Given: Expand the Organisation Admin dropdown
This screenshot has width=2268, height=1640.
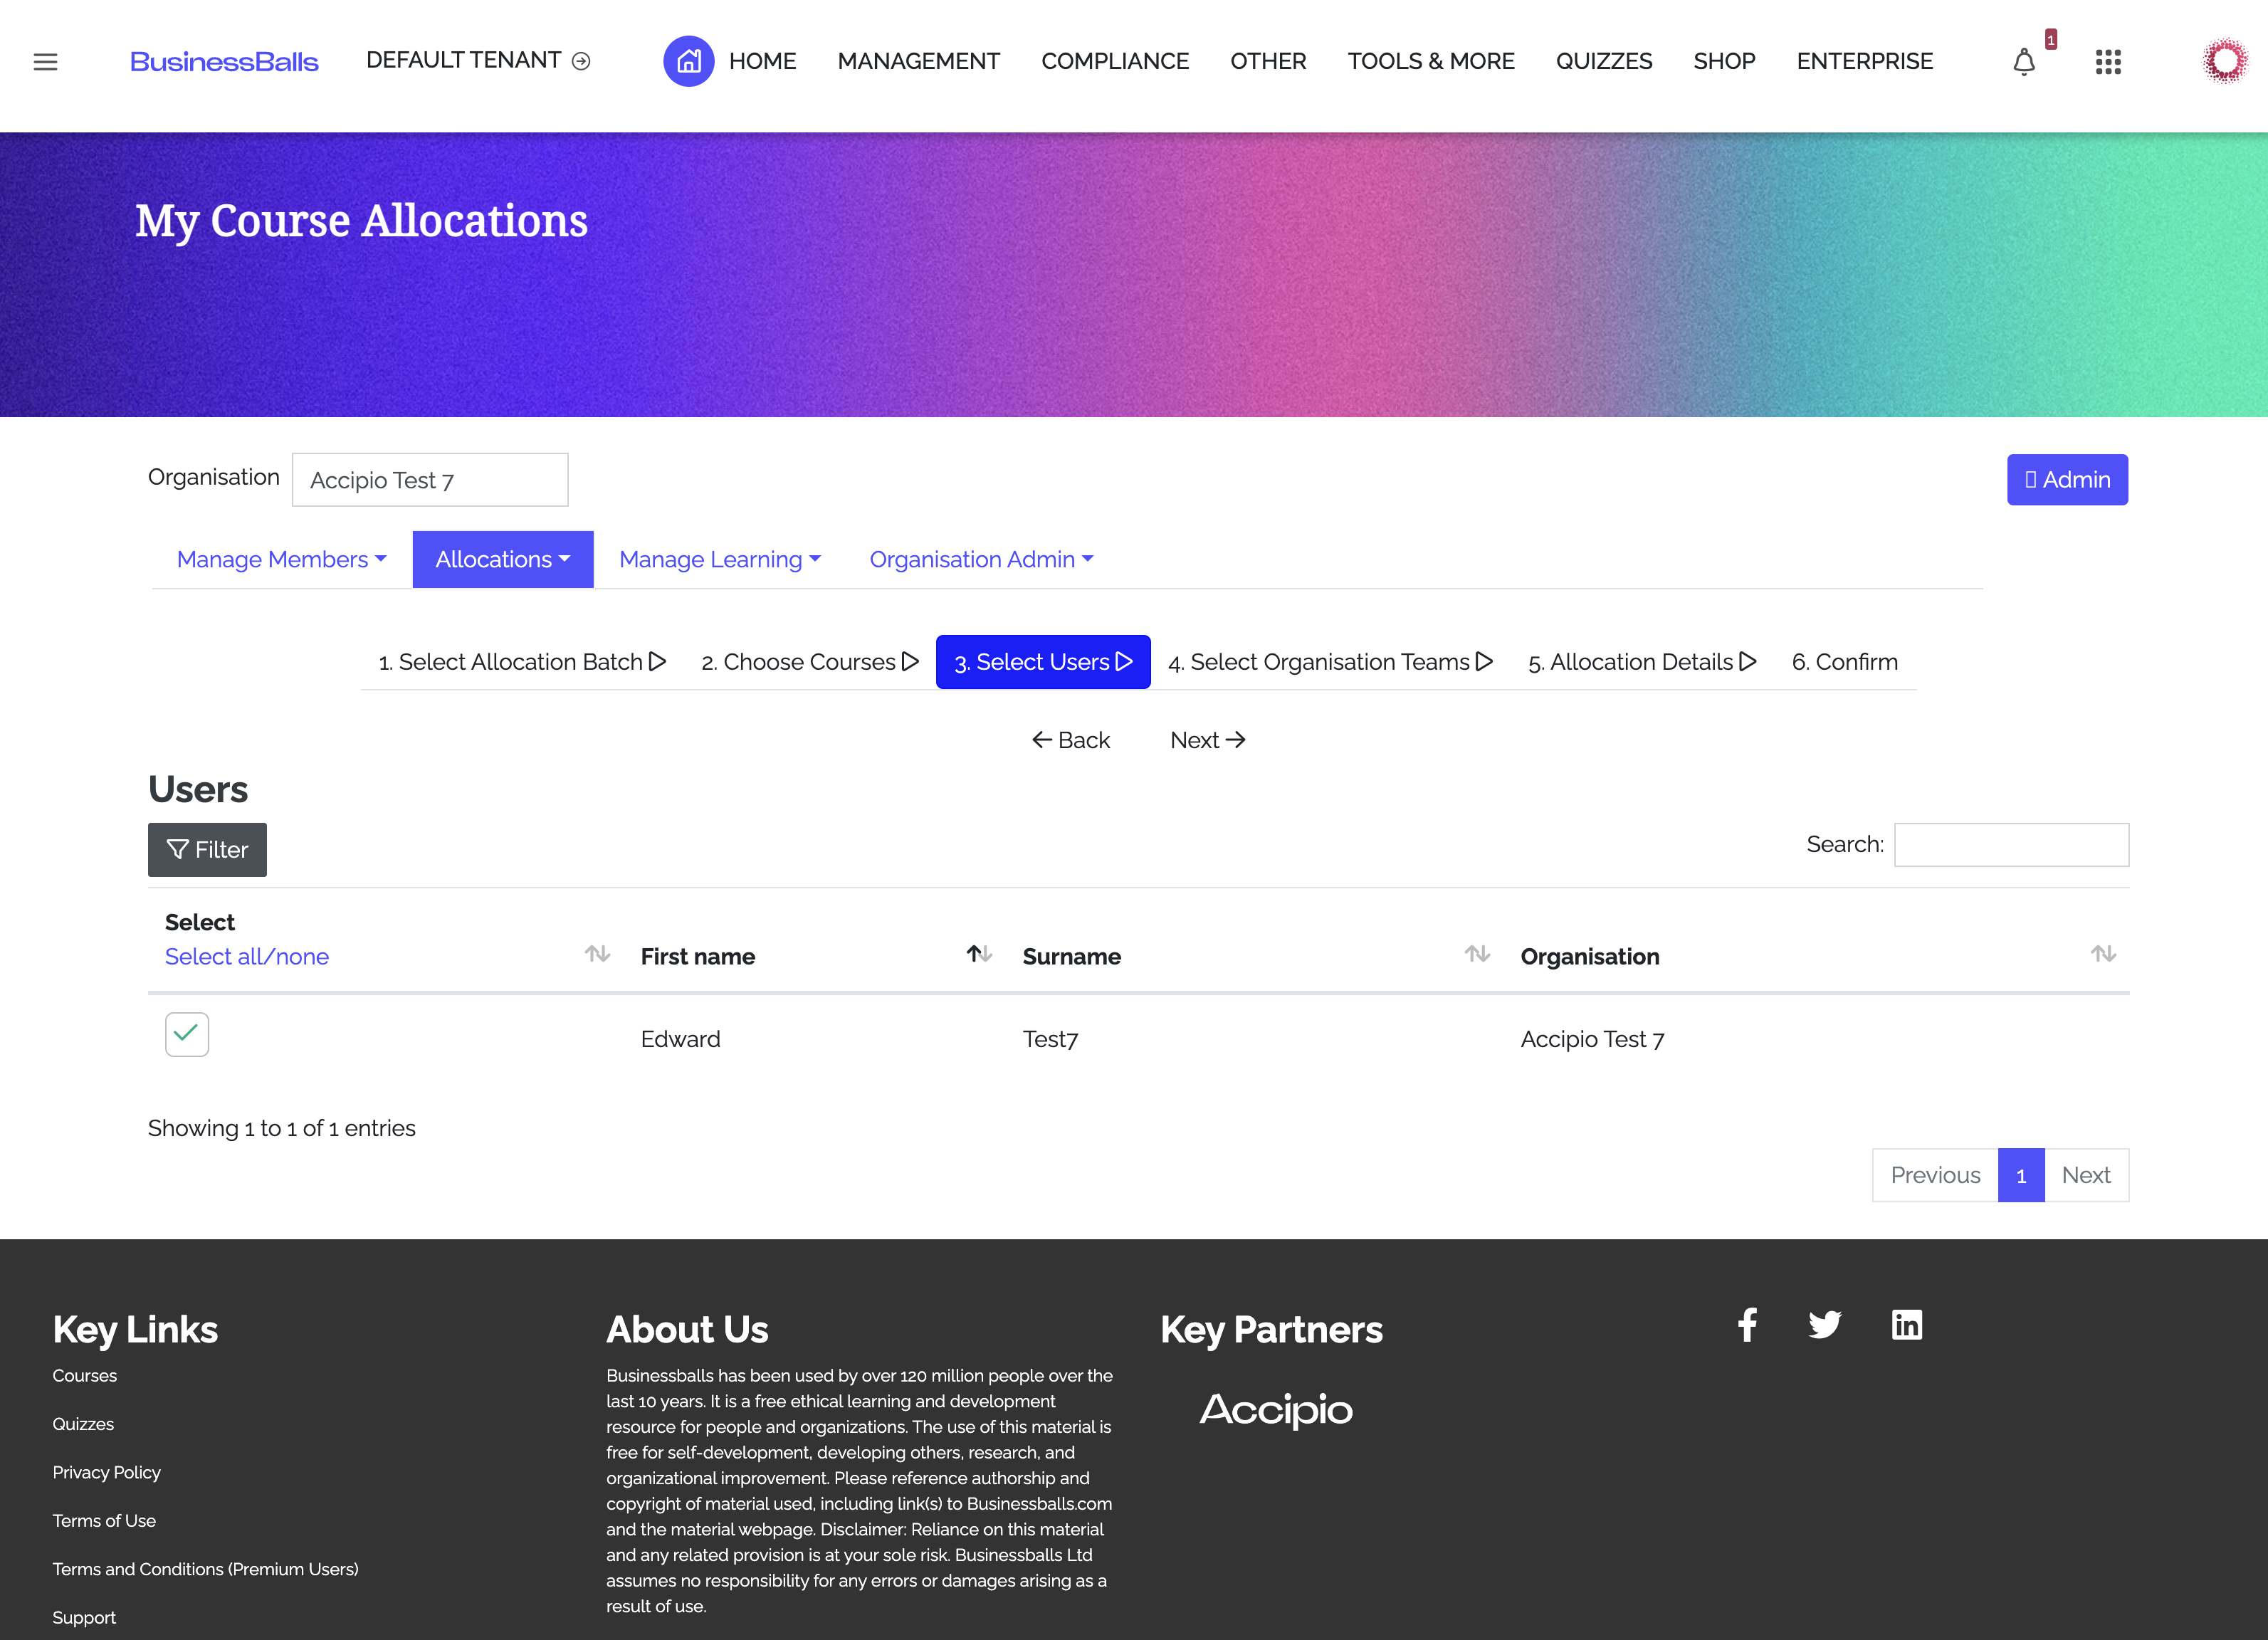Looking at the screenshot, I should pyautogui.click(x=981, y=559).
